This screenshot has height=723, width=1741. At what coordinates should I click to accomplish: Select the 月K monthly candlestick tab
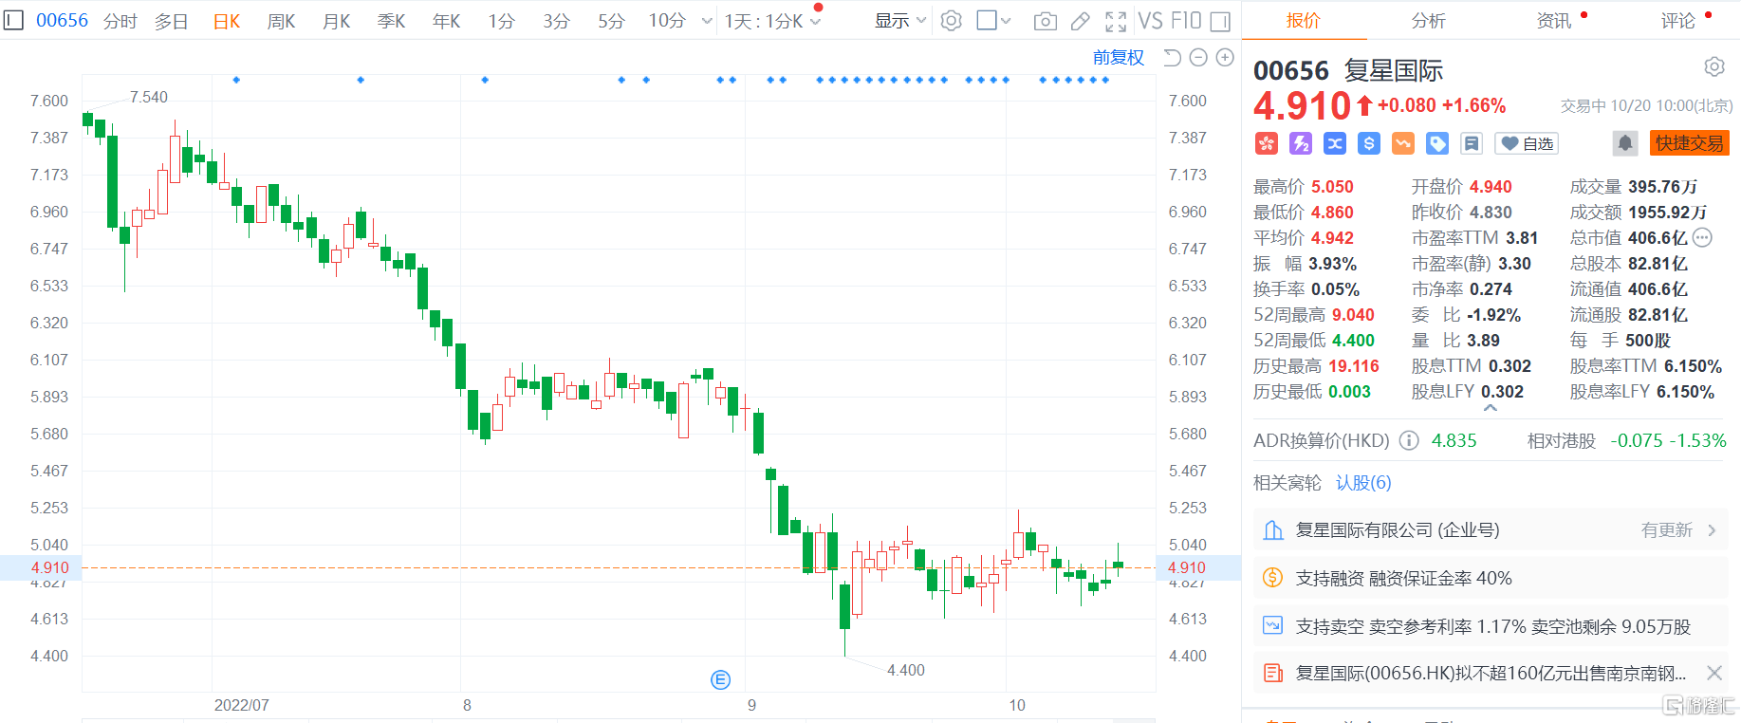point(337,21)
